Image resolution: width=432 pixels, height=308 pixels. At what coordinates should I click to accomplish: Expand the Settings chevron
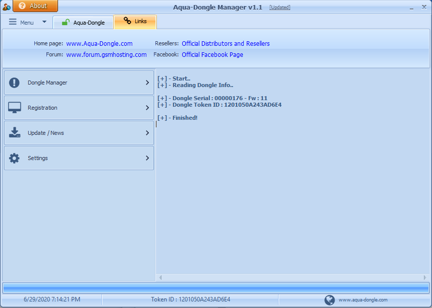point(147,158)
